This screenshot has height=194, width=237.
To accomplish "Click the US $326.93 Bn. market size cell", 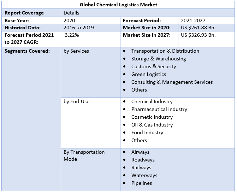I will pos(198,35).
